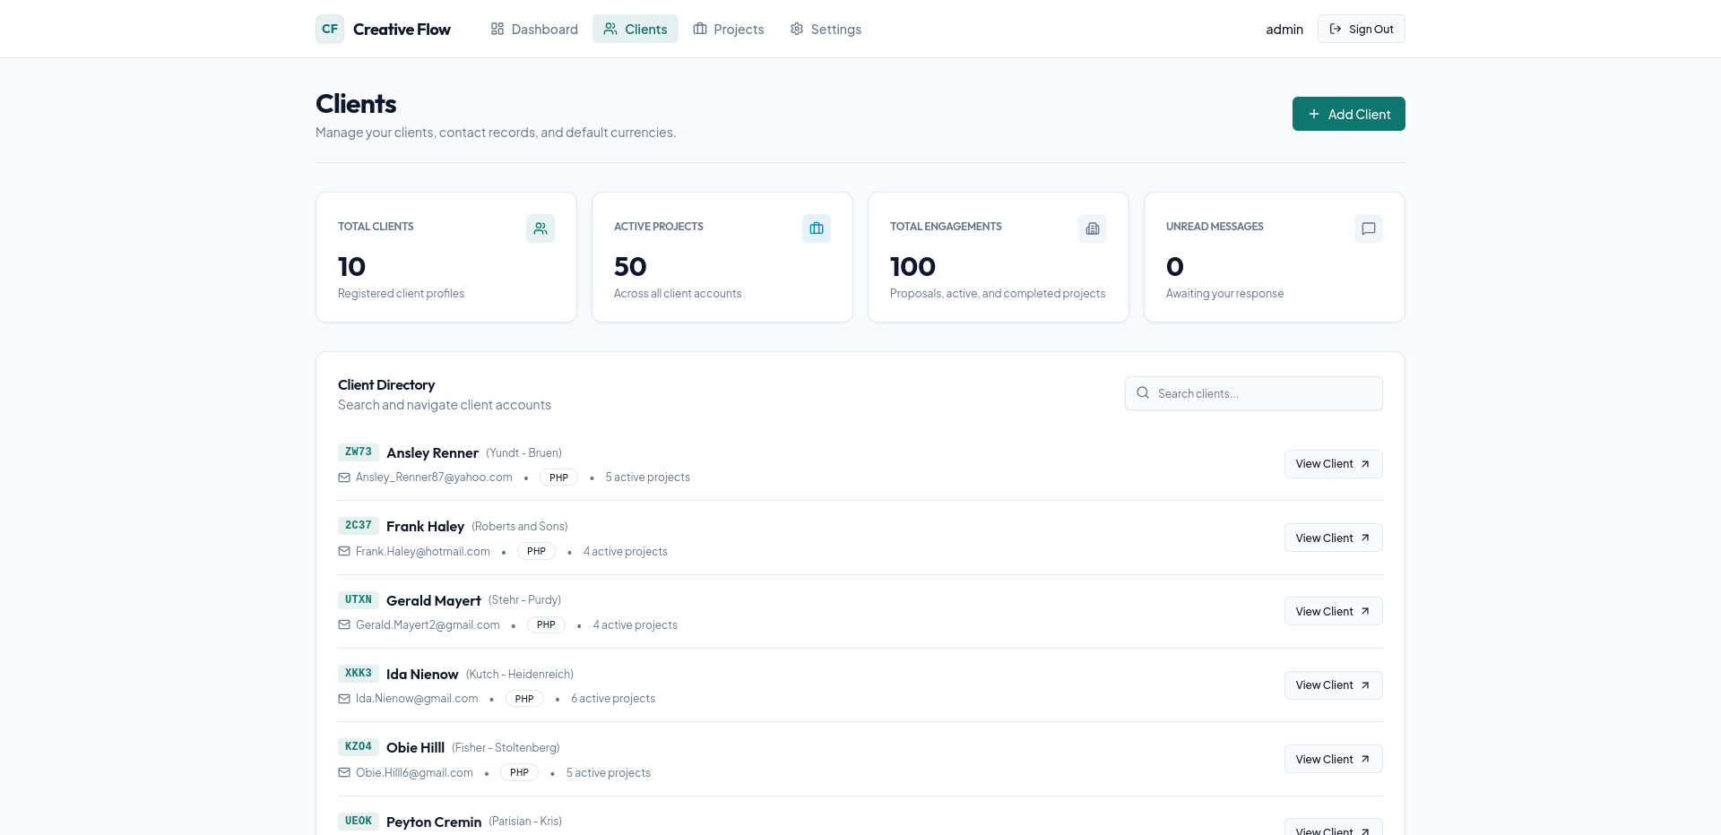This screenshot has width=1721, height=835.
Task: Click the Add Client button
Action: [x=1348, y=114]
